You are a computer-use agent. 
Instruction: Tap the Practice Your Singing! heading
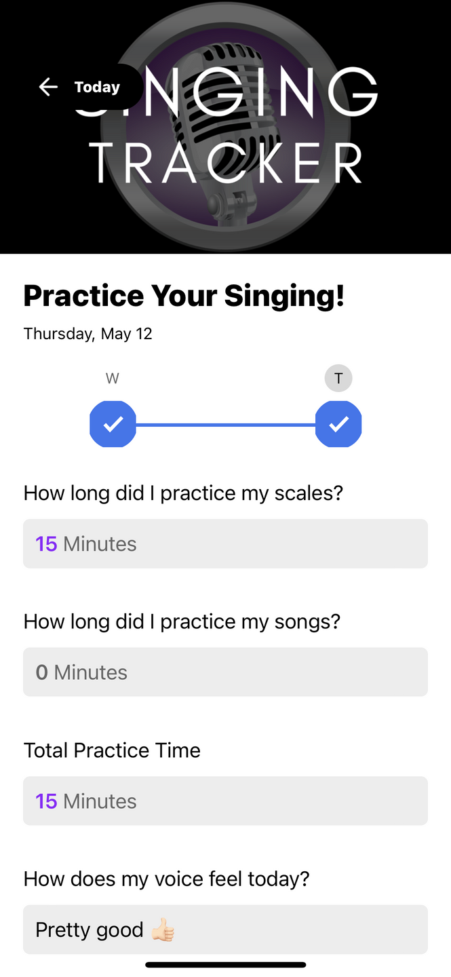(184, 296)
